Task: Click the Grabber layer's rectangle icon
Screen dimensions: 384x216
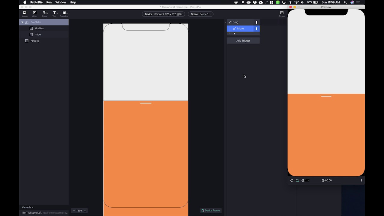Action: [31, 28]
